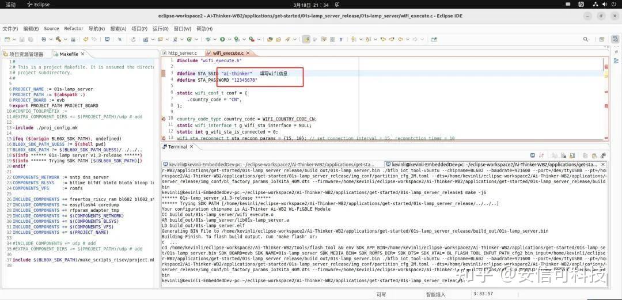Open the clock showing 3月18日 21:34

point(311,5)
